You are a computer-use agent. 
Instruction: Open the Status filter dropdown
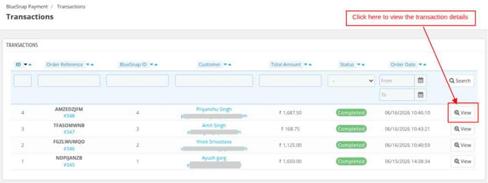click(351, 81)
